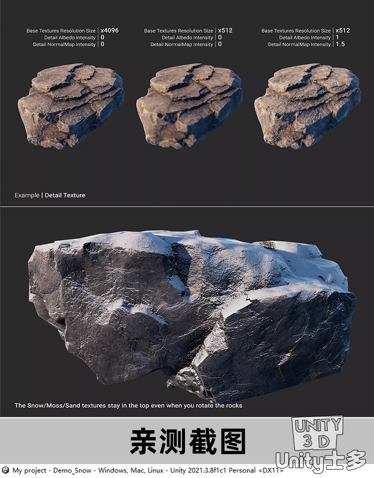The image size is (374, 478).
Task: Select the 1.5 Detail NormalMap Intensity value
Action: [340, 44]
